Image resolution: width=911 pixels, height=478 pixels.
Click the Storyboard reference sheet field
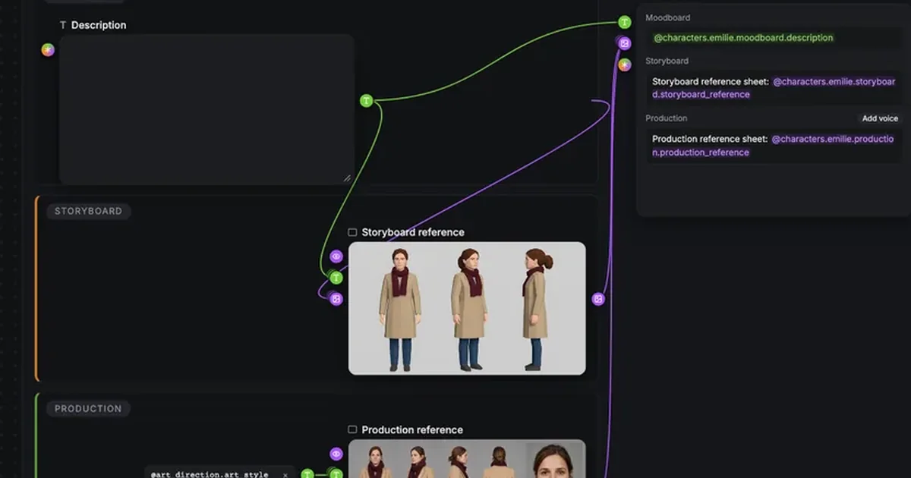click(774, 88)
